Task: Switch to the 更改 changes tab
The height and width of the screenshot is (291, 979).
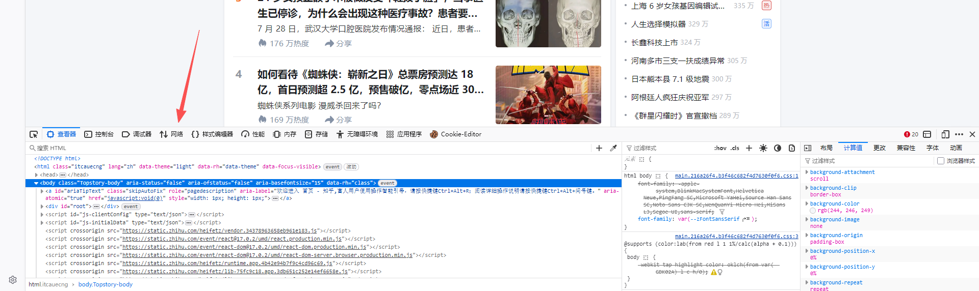Action: coord(880,148)
